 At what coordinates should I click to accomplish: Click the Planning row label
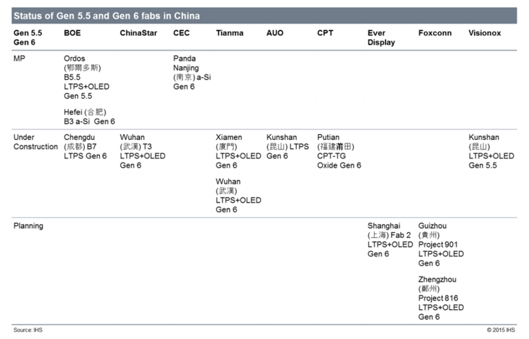28,226
